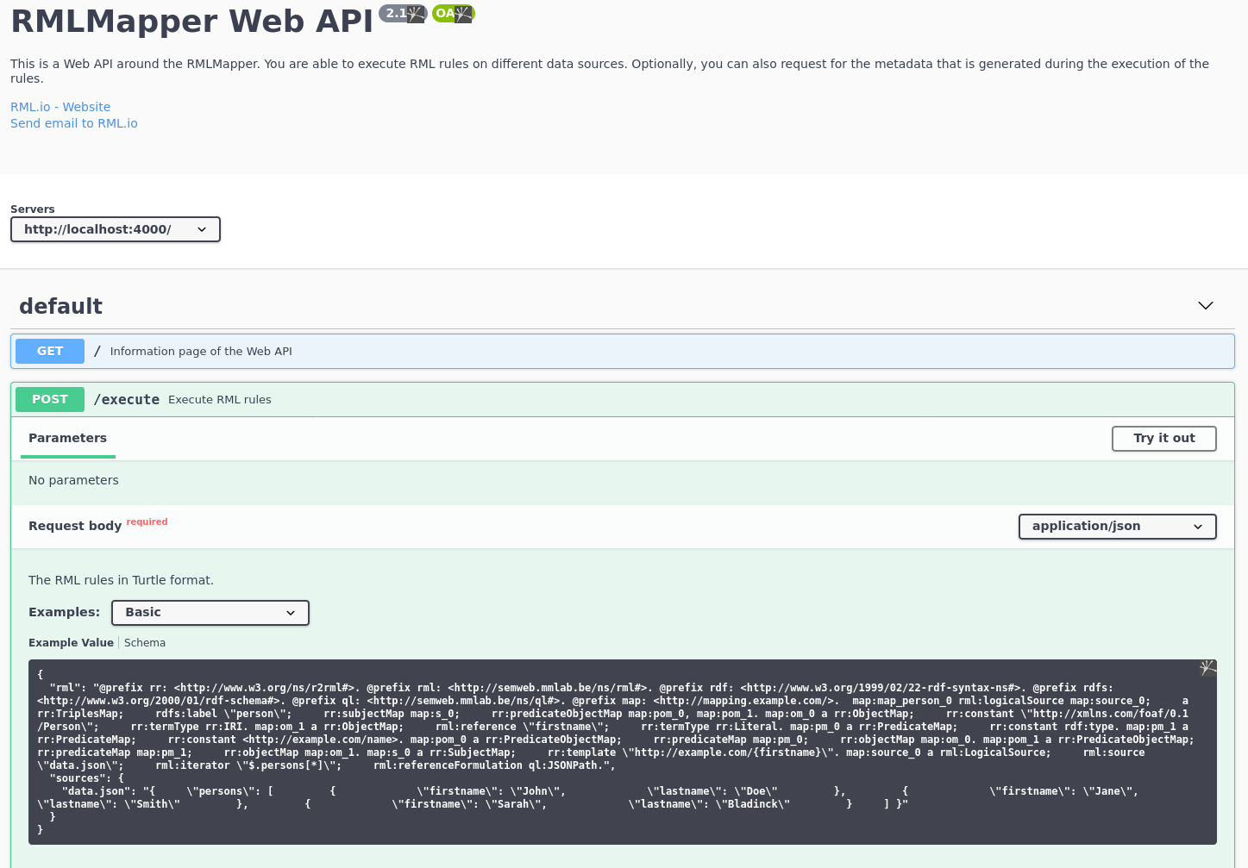Collapse the default section chevron
The height and width of the screenshot is (868, 1248).
pos(1206,306)
